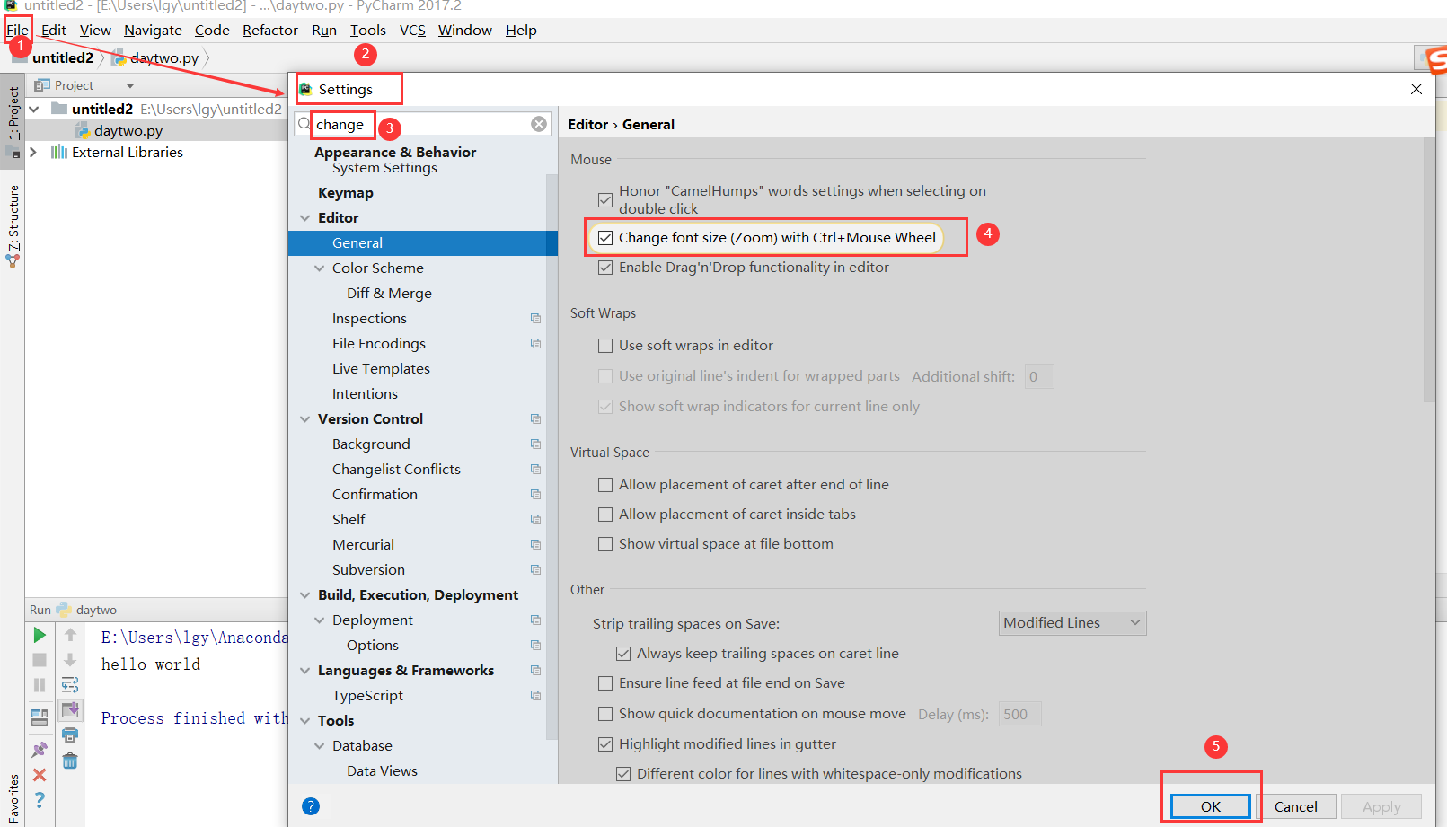Open the Navigate menu
The height and width of the screenshot is (827, 1447).
(153, 30)
